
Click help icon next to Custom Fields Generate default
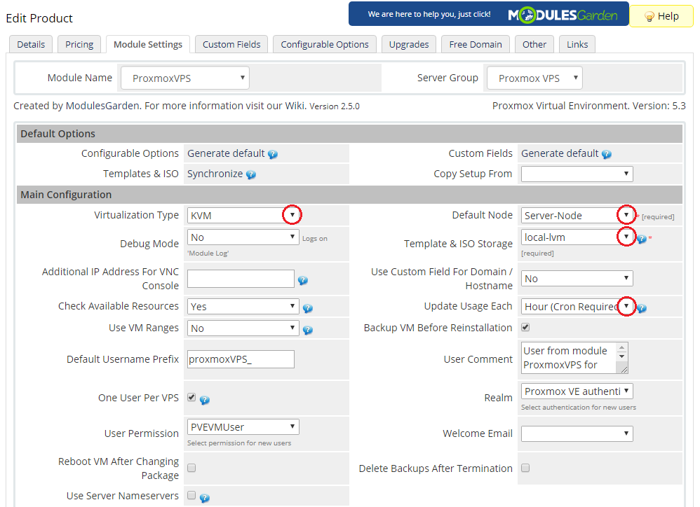(x=606, y=154)
